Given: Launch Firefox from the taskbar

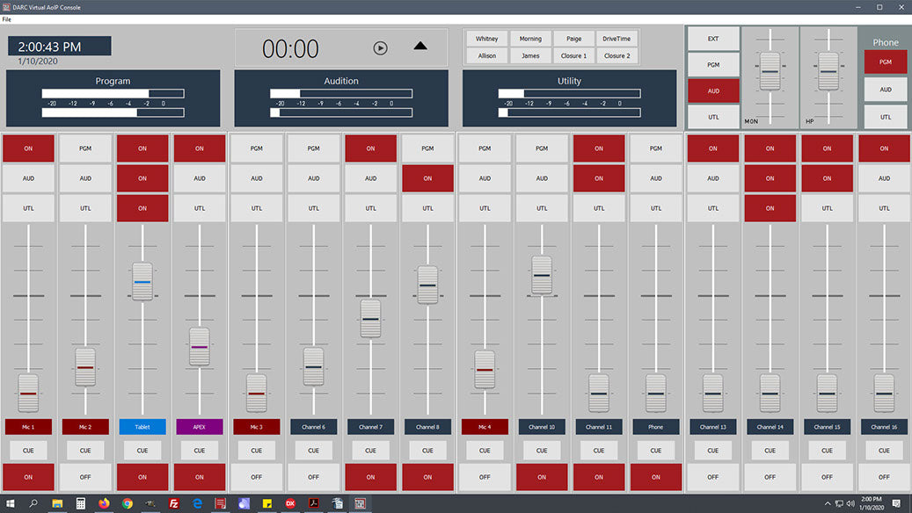Looking at the screenshot, I should click(x=104, y=503).
